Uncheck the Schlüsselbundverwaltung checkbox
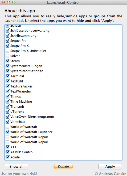This screenshot has width=127, height=176. (7, 30)
